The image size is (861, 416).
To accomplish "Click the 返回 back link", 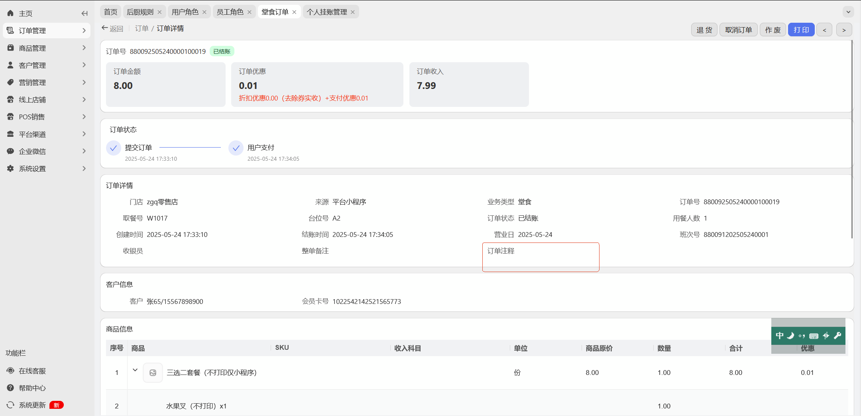I will (112, 28).
